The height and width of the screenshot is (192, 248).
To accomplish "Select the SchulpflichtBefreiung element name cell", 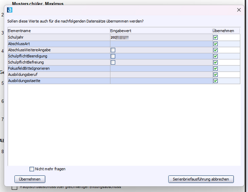I will pos(59,62).
